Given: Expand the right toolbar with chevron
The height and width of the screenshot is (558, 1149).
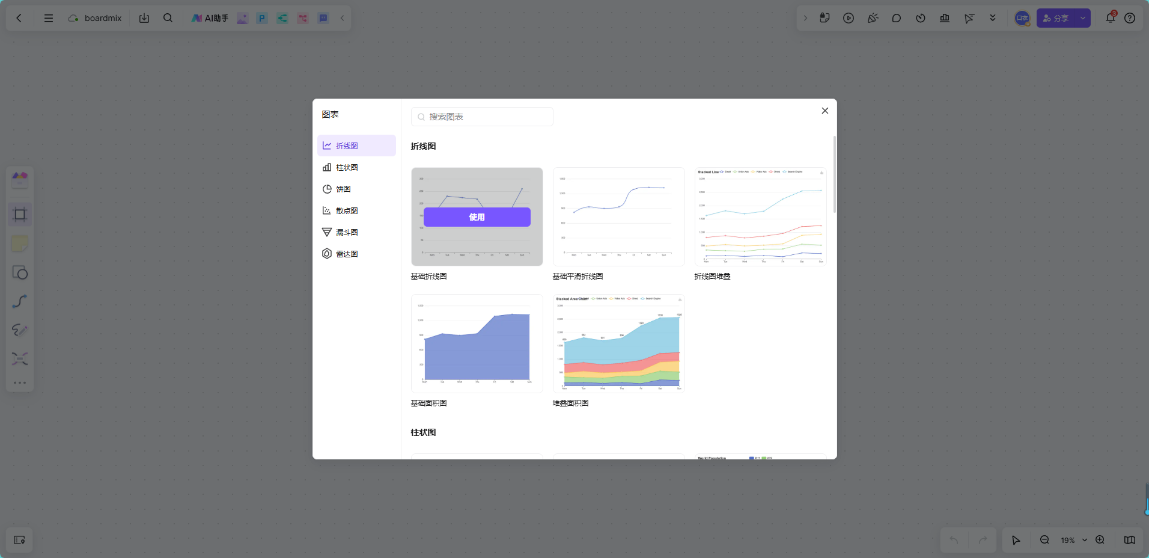Looking at the screenshot, I should click(x=805, y=18).
